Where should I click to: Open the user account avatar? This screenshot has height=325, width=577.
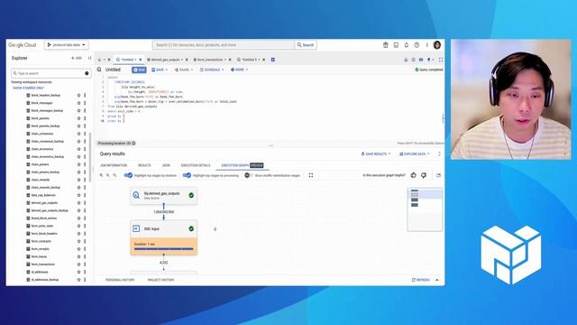pos(437,45)
